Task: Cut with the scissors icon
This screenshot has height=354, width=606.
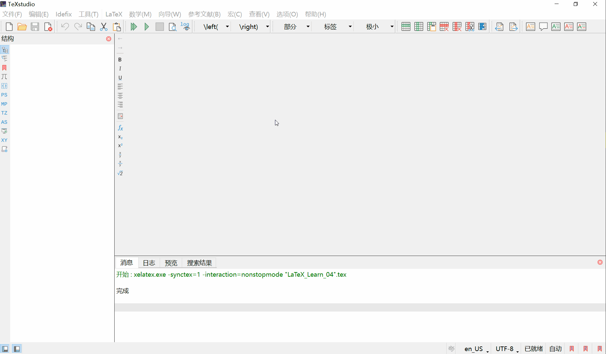Action: tap(104, 27)
